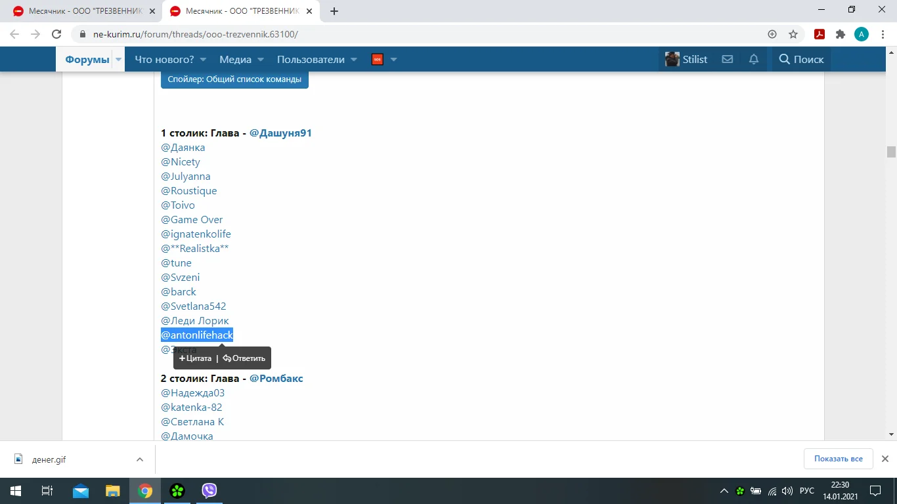Screen dimensions: 897x504
Task: Open the taskbar clock and date
Action: pos(840,491)
